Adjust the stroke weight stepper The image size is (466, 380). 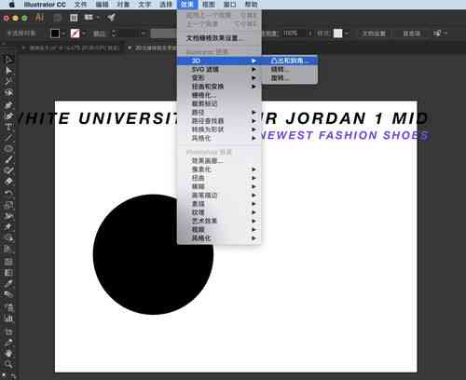pos(114,34)
